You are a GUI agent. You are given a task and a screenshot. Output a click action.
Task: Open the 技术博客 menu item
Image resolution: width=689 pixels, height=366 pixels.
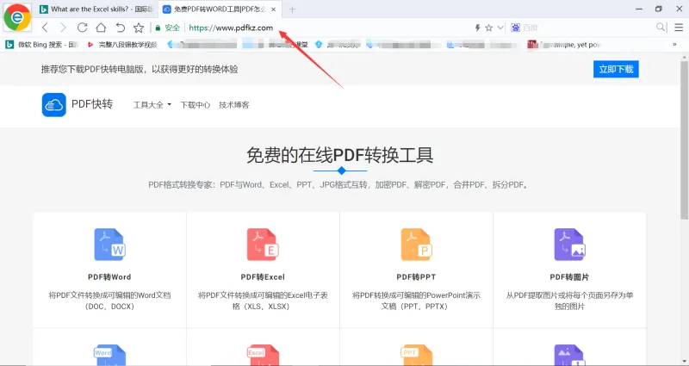coord(233,105)
